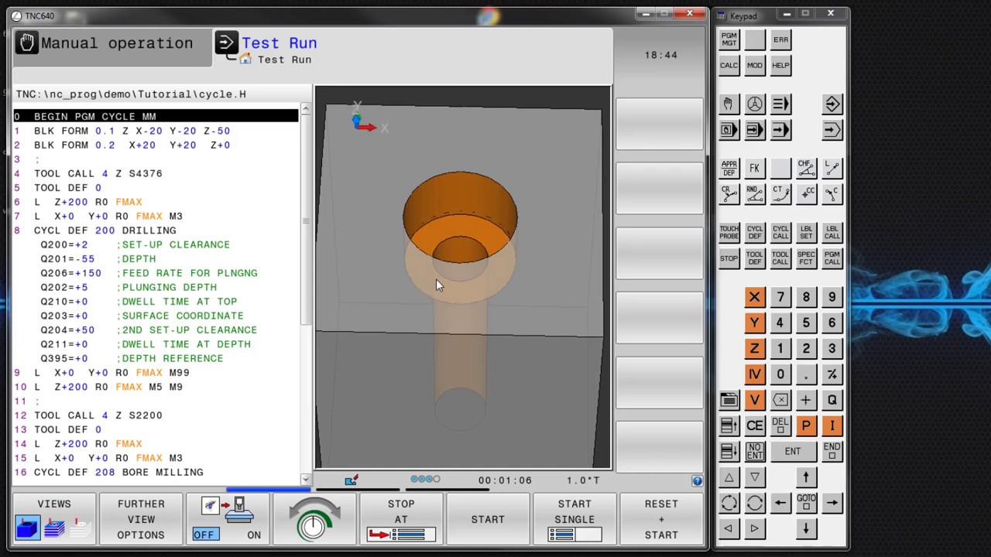This screenshot has width=991, height=557.
Task: Click the backspace key on keypad
Action: (x=780, y=400)
